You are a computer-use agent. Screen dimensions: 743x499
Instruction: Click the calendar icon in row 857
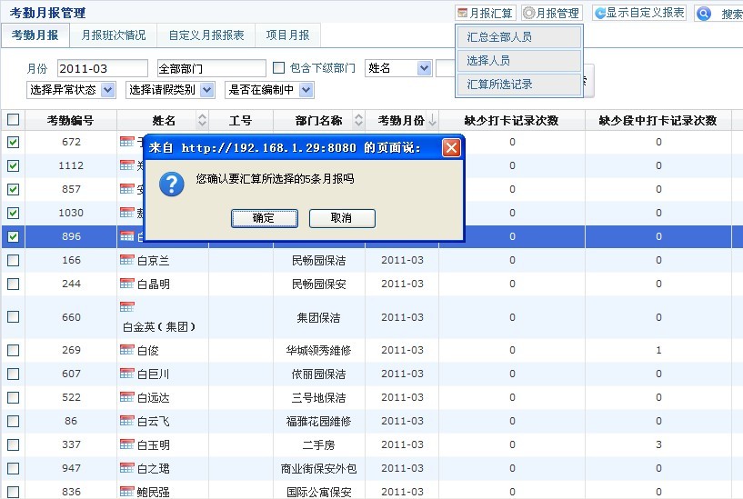click(127, 189)
